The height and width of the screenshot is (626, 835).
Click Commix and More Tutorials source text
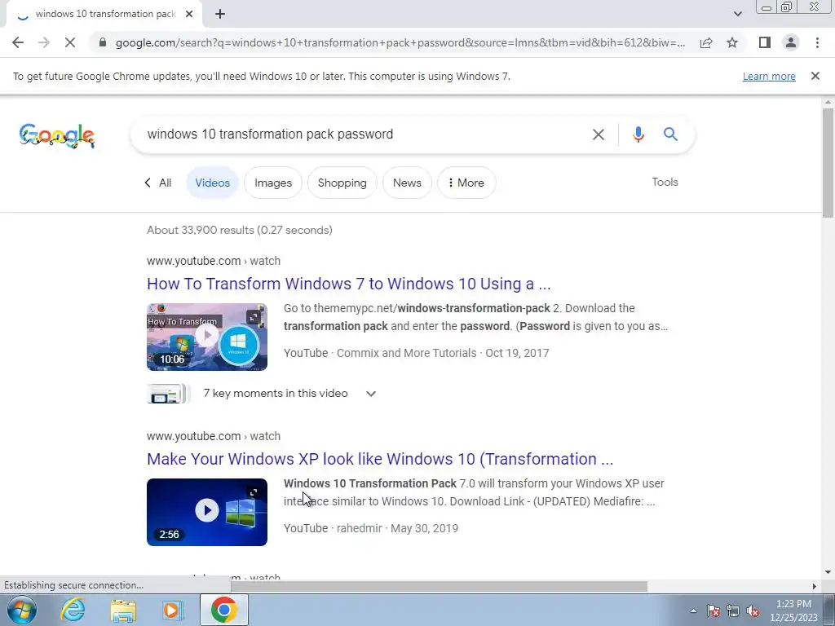coord(406,354)
